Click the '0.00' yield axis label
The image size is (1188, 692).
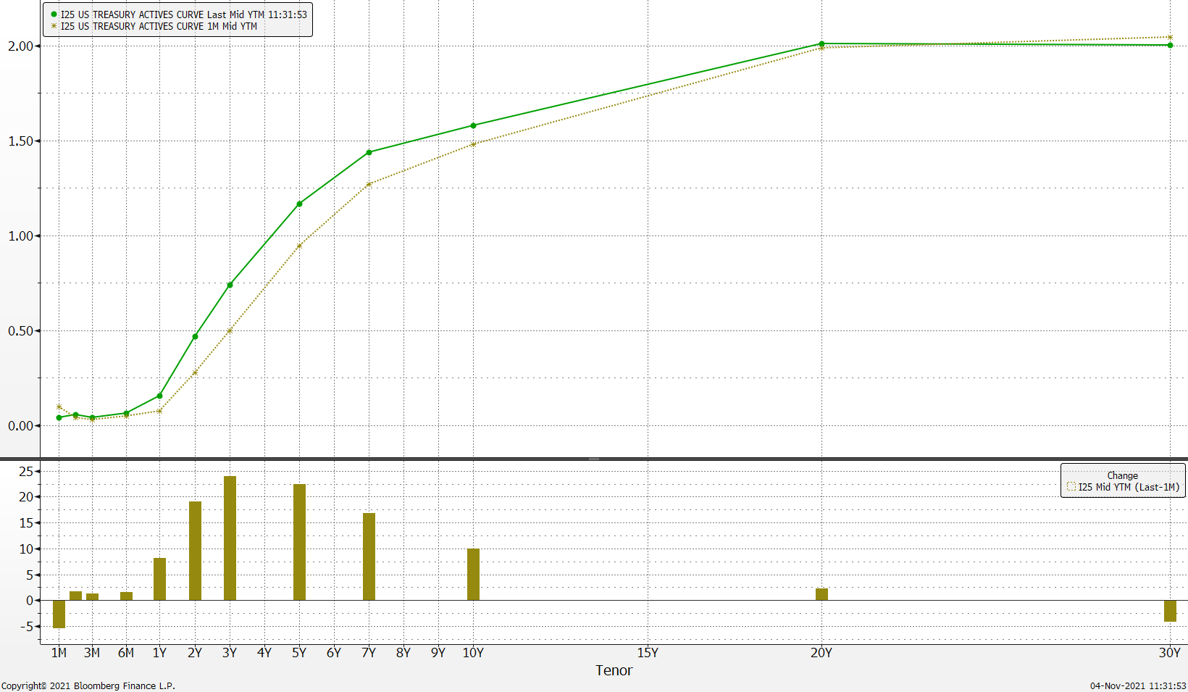click(21, 426)
